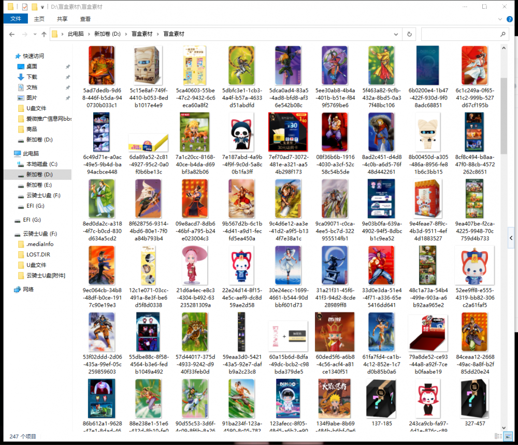Select 本地磁盘 (C:) in the navigation pane
The width and height of the screenshot is (518, 445).
pyautogui.click(x=42, y=164)
